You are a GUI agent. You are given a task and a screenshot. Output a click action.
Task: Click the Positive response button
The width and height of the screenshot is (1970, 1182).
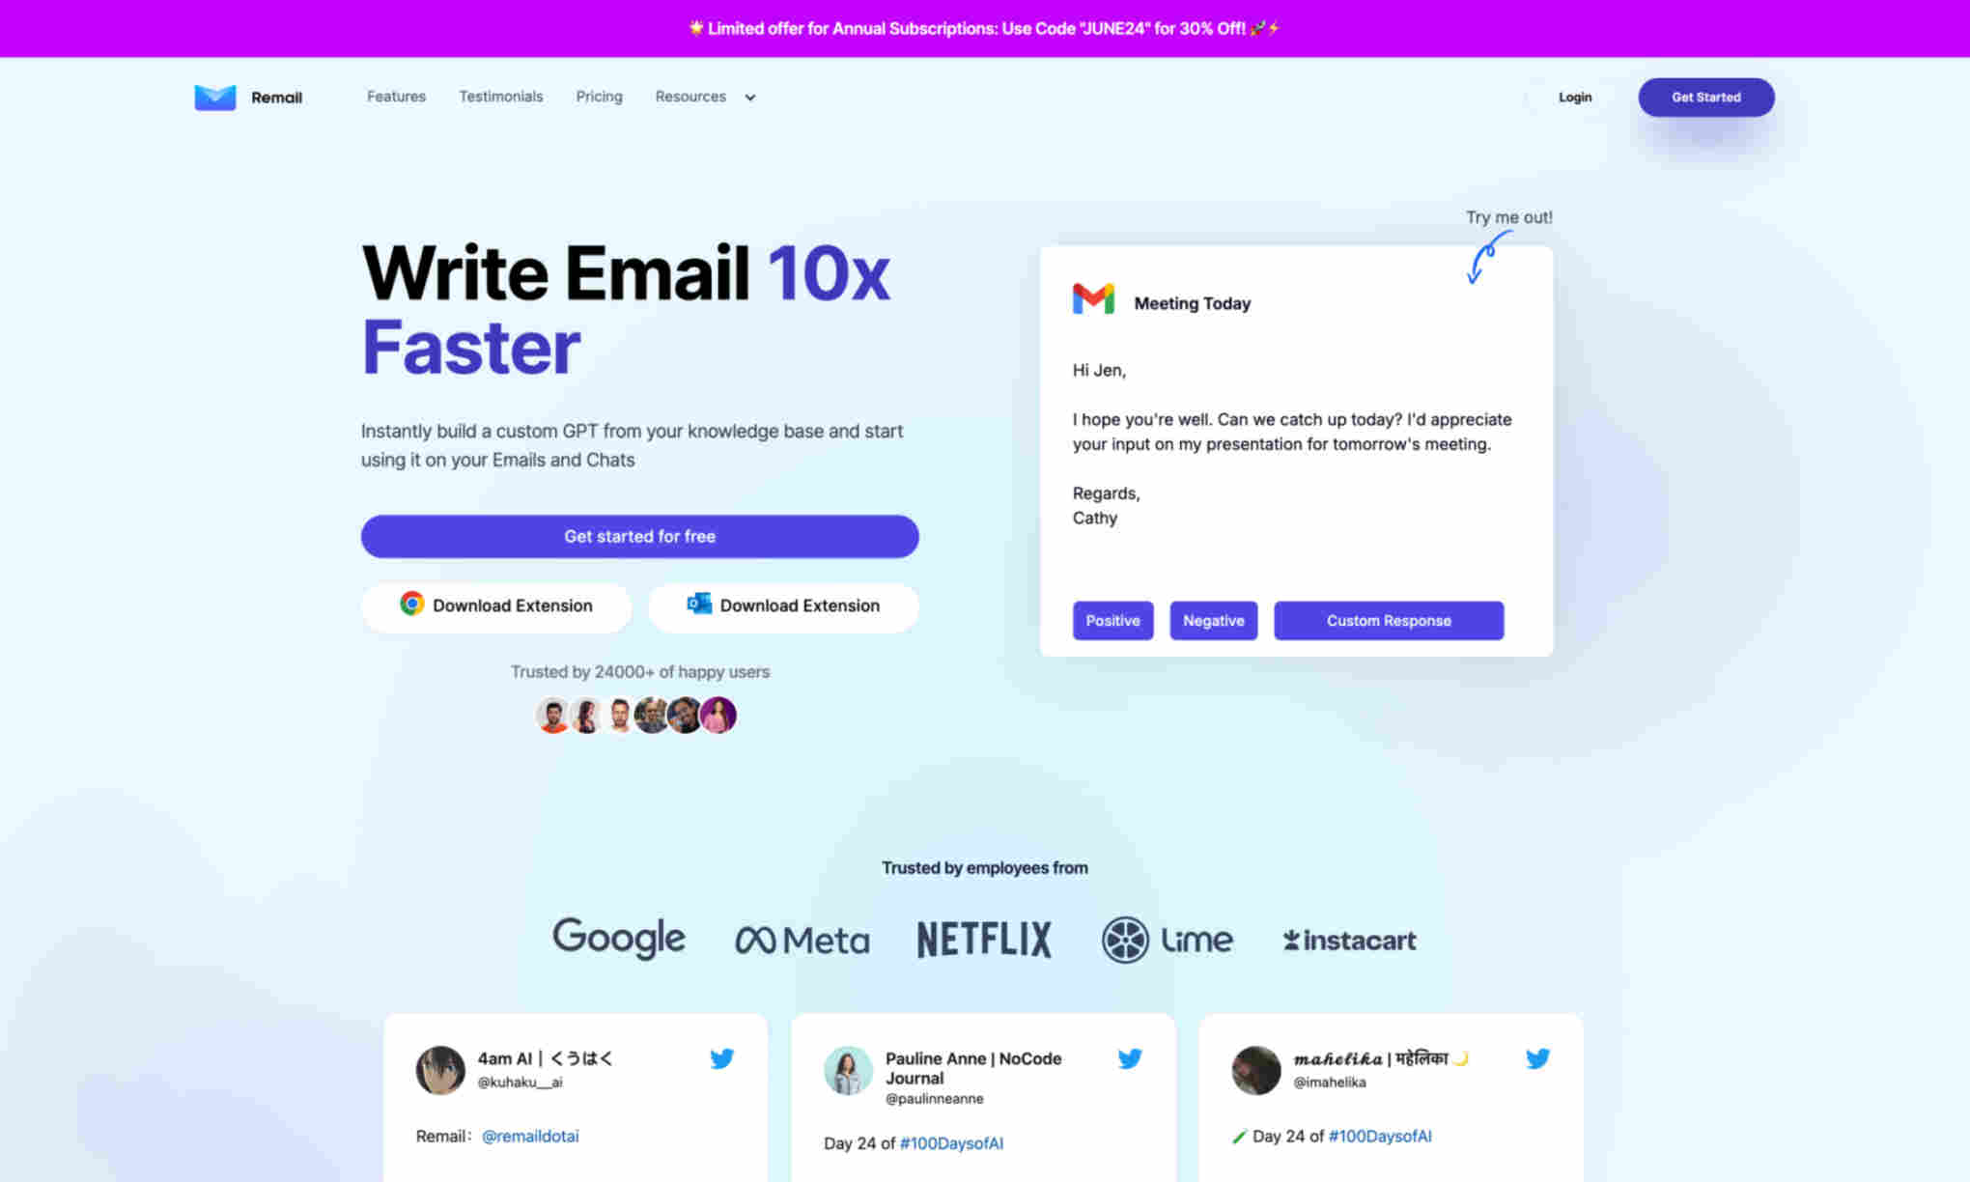(x=1113, y=619)
